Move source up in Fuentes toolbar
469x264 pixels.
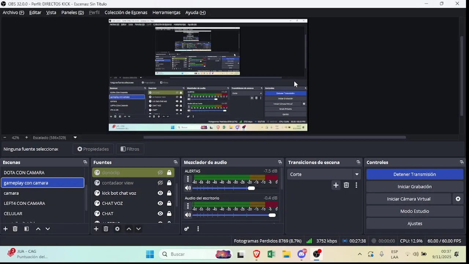129,229
